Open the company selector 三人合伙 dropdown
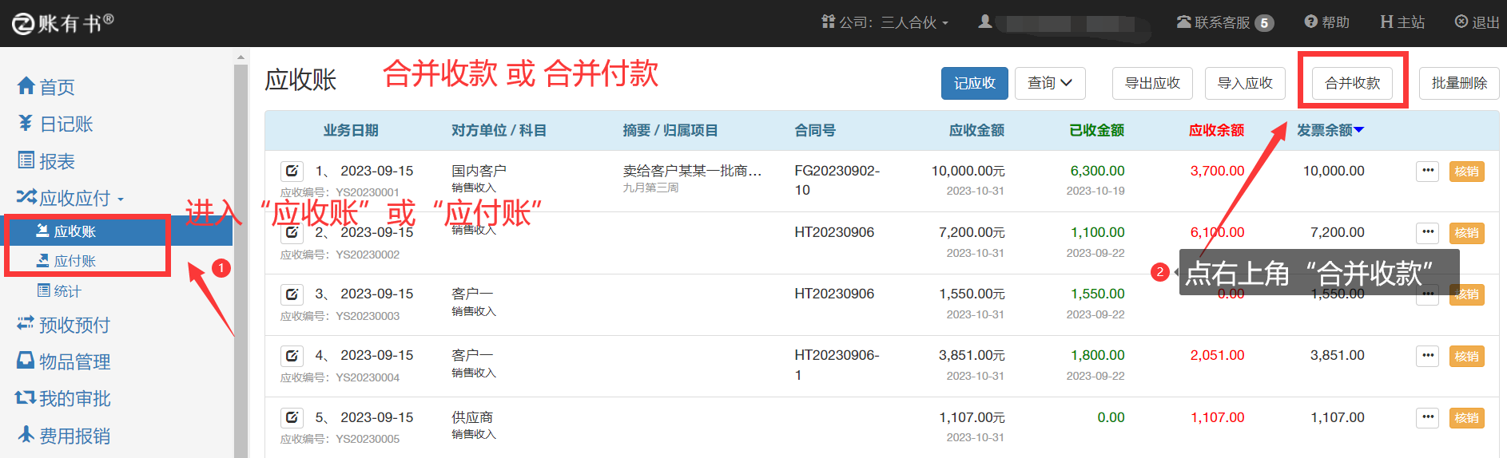The width and height of the screenshot is (1507, 458). pos(913,22)
